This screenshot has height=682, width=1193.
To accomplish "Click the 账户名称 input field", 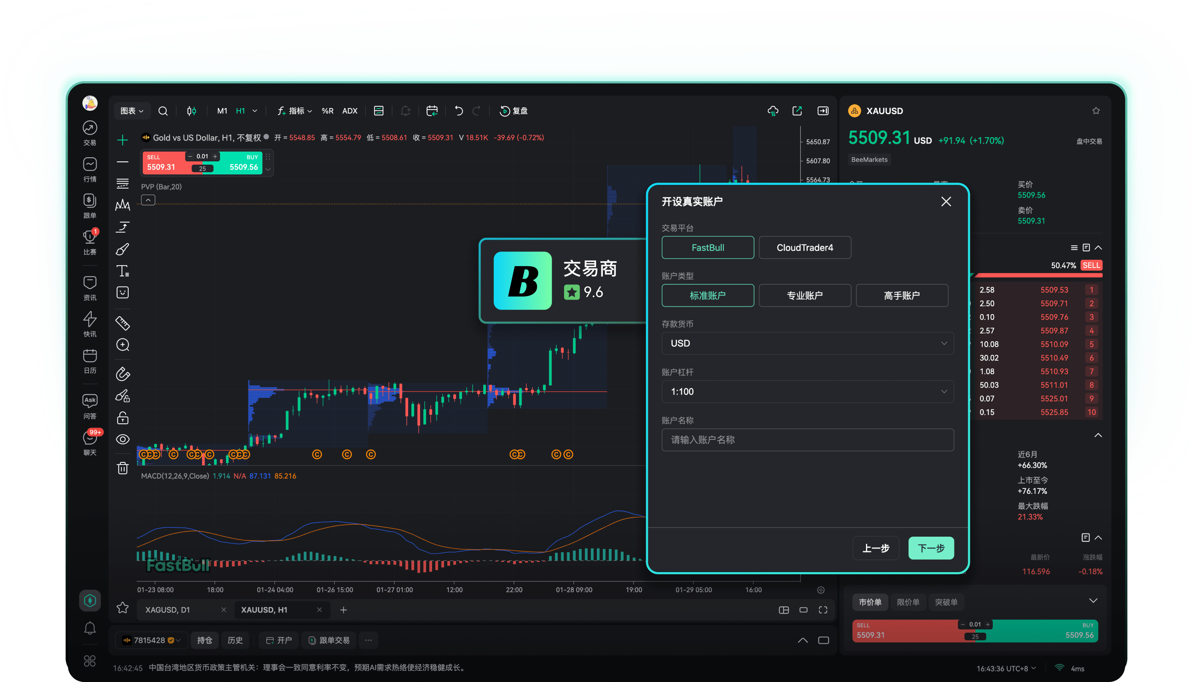I will click(x=808, y=440).
